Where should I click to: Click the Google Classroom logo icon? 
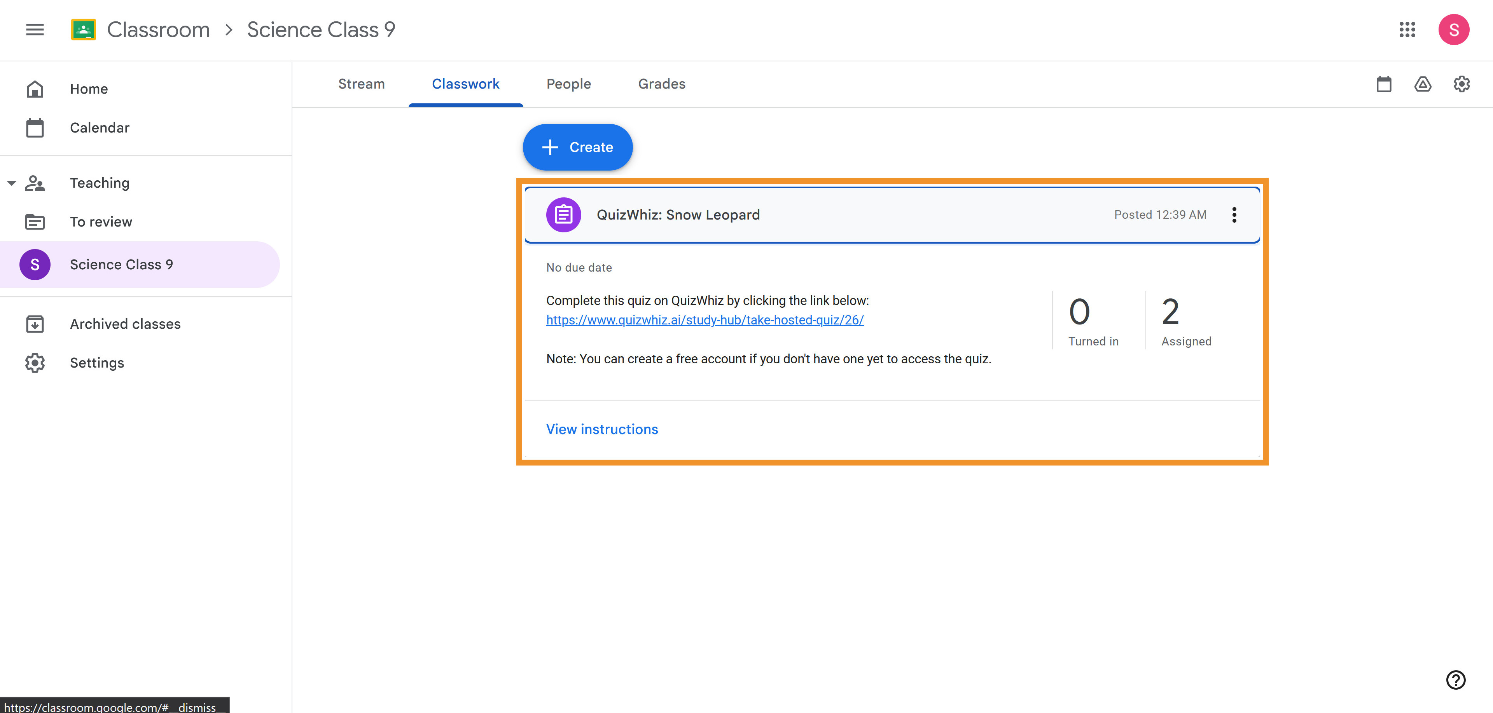[84, 30]
